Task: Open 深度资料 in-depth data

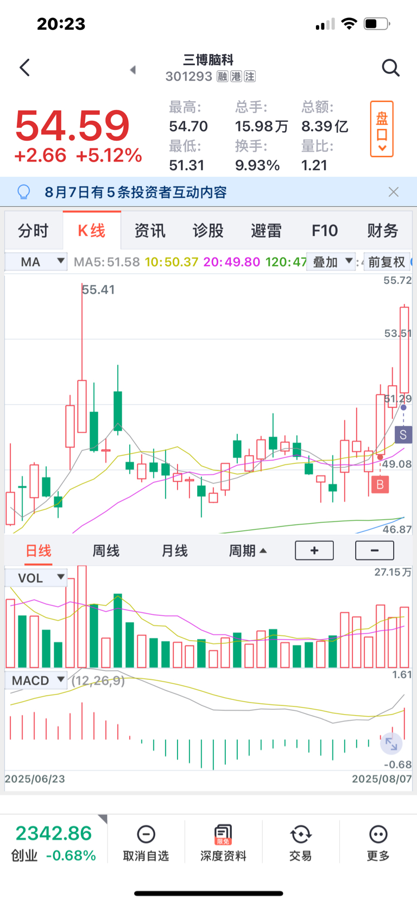Action: pyautogui.click(x=223, y=843)
